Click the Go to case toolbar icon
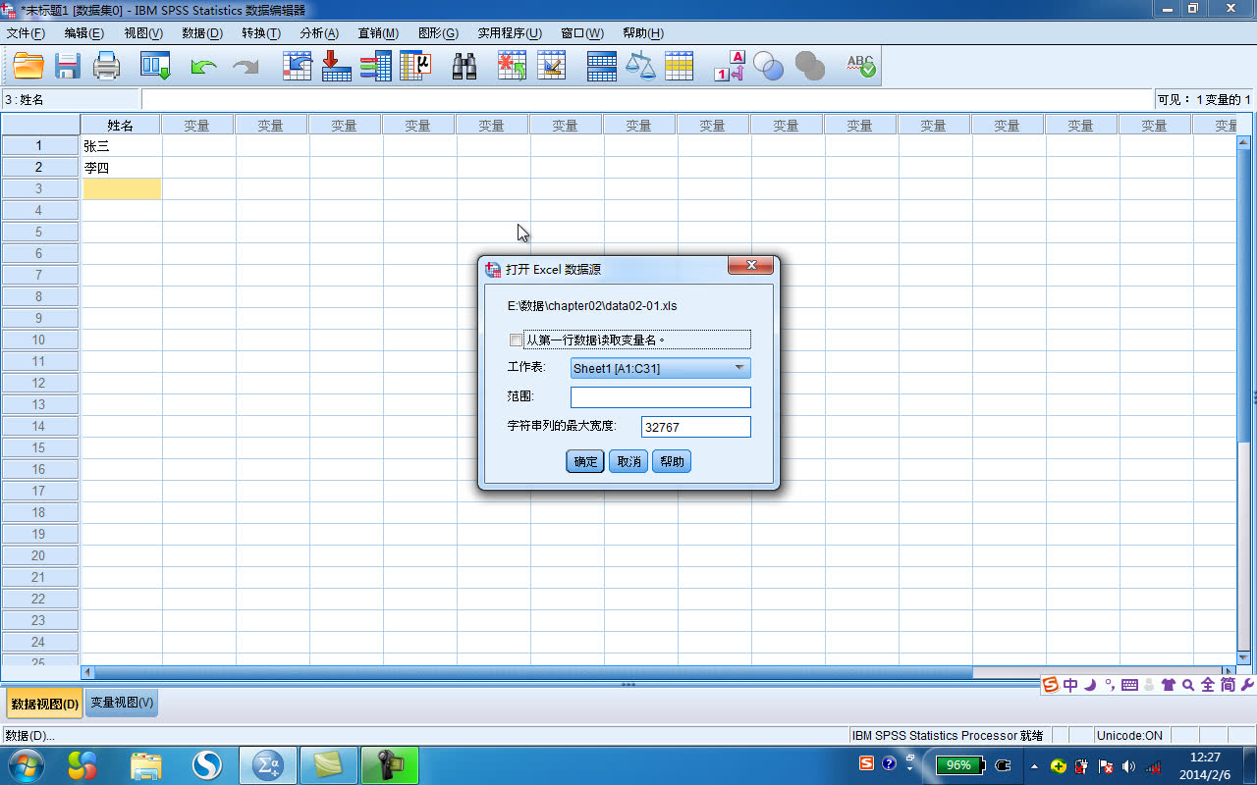 (x=297, y=66)
